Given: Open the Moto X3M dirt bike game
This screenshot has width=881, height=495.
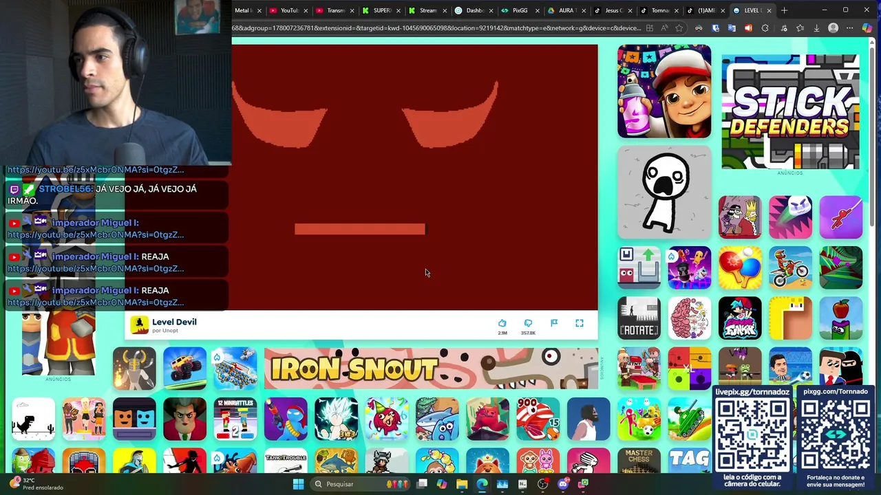Looking at the screenshot, I should point(790,267).
